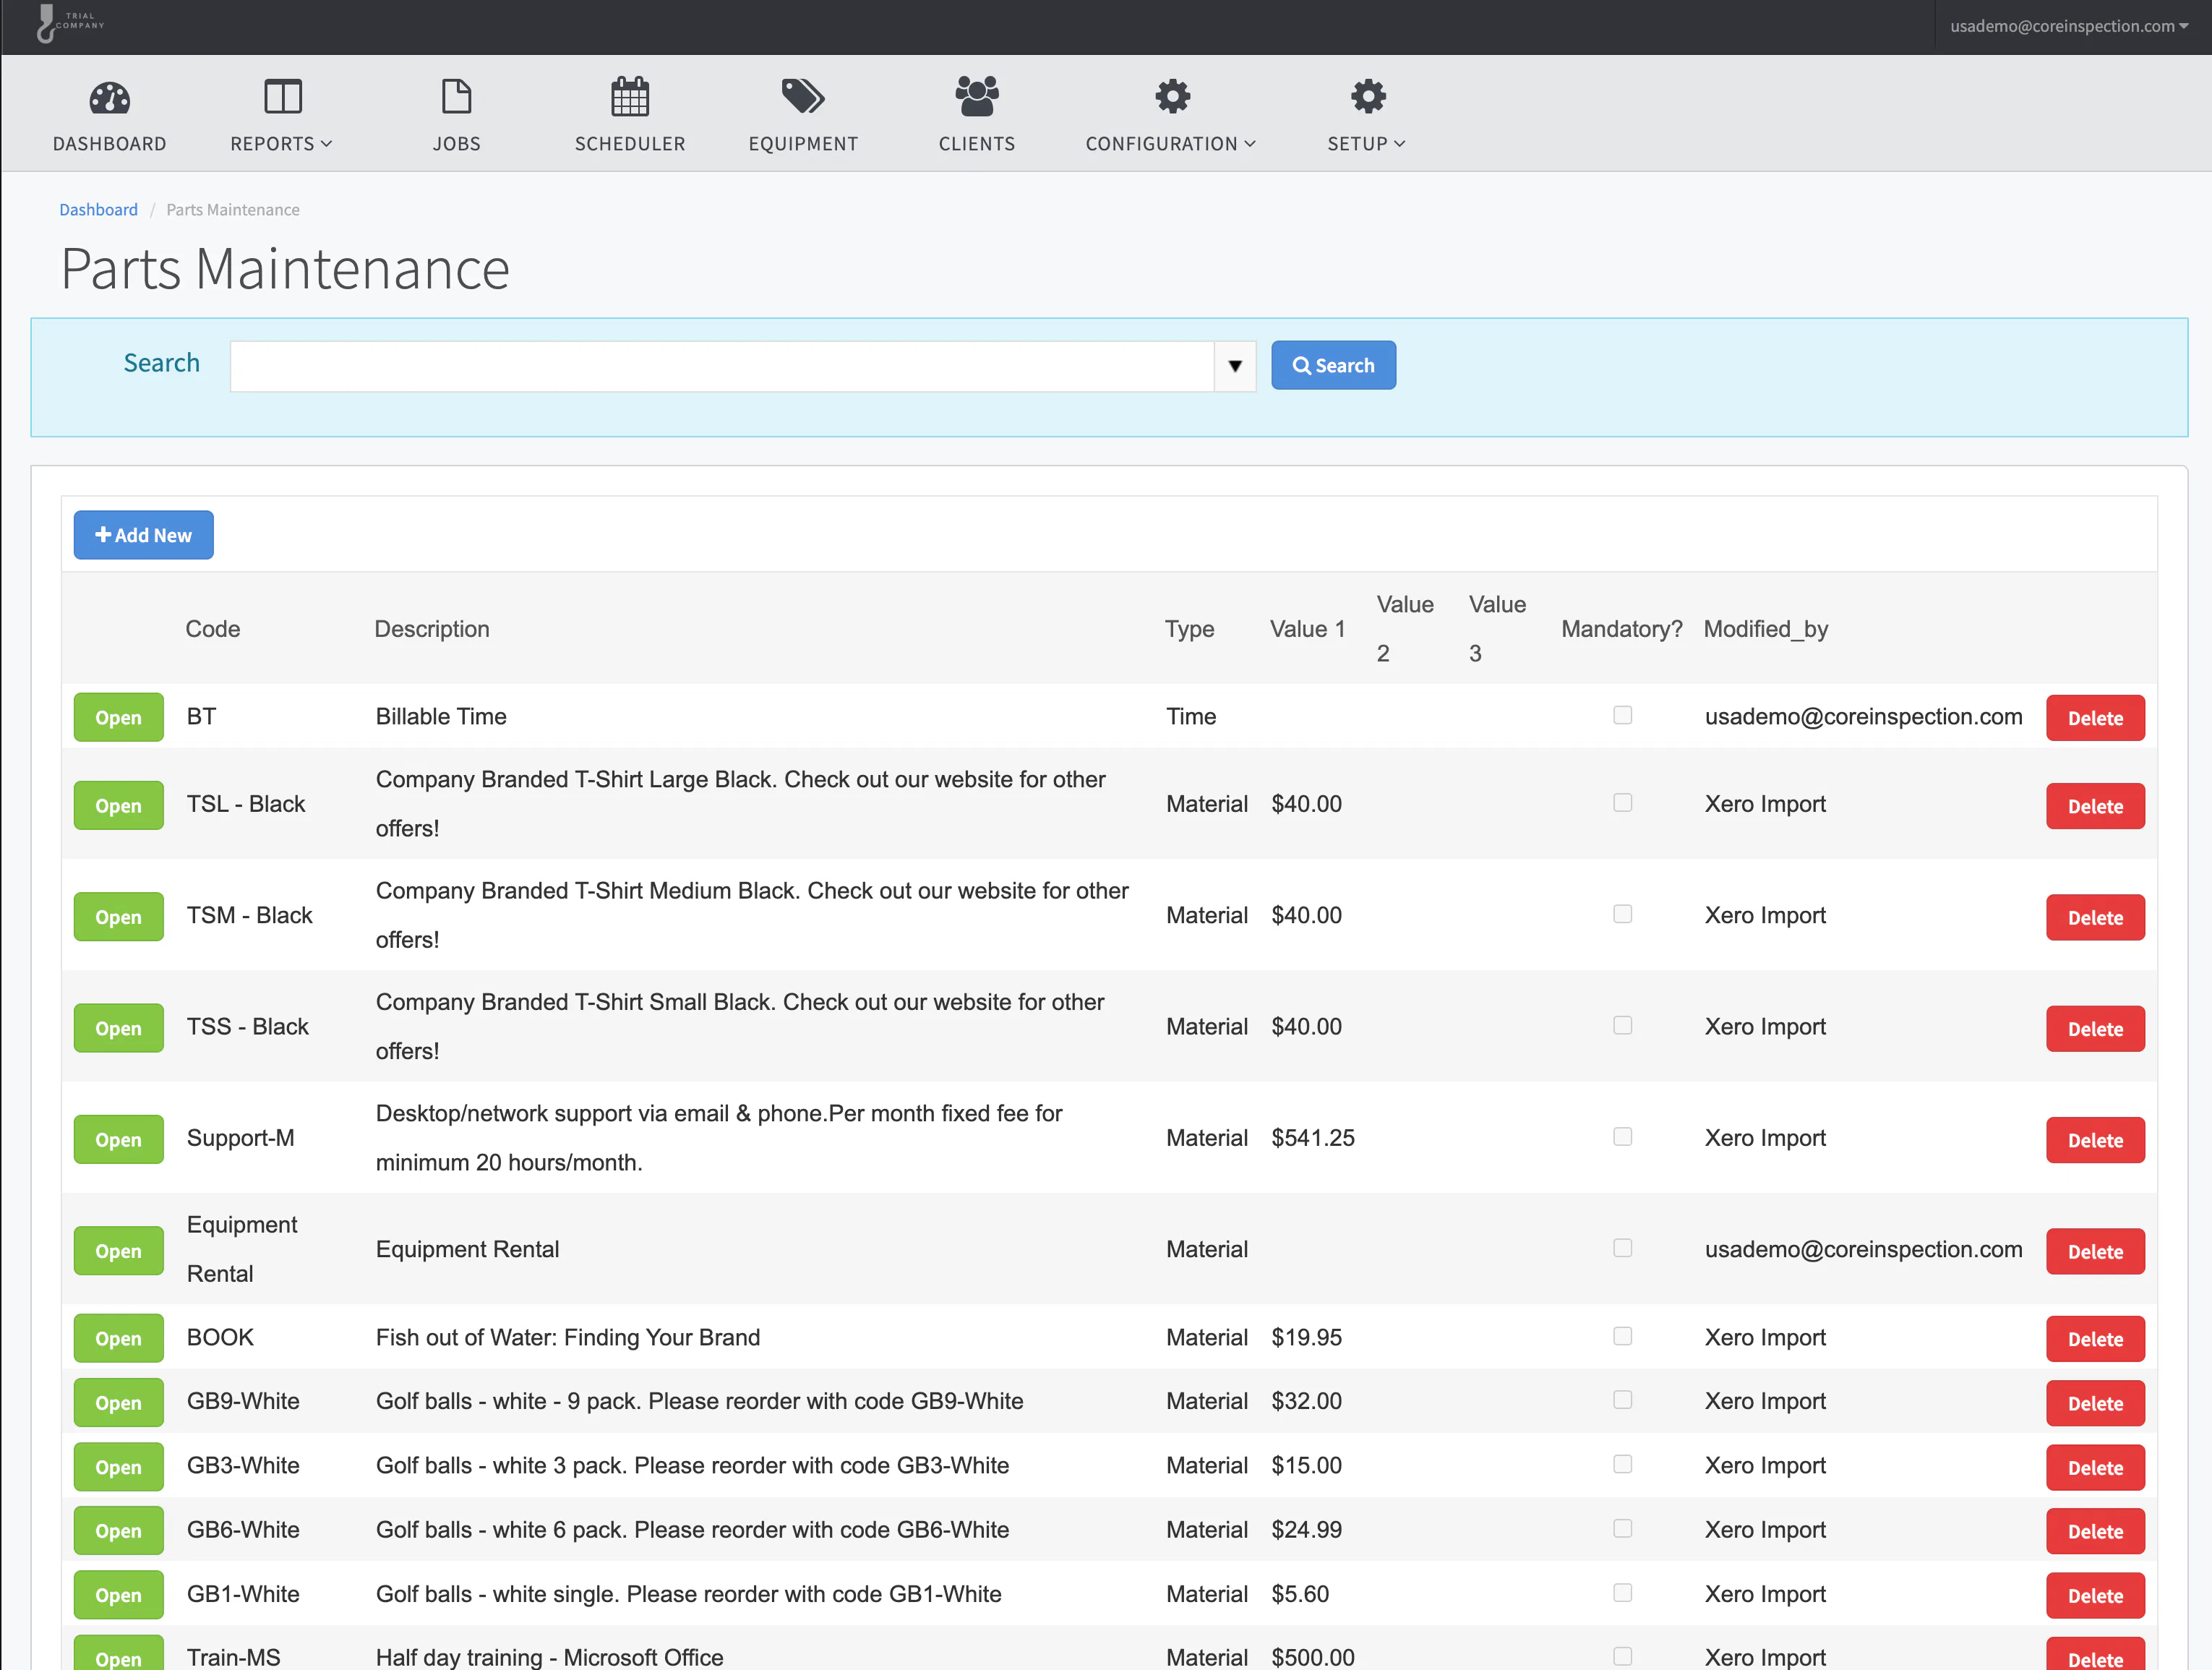Click the Equipment tags icon
Screen dimensions: 2212x1670
point(803,97)
